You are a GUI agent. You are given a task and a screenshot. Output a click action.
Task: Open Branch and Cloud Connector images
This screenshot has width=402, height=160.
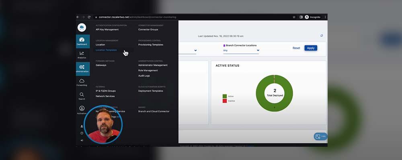pyautogui.click(x=154, y=112)
